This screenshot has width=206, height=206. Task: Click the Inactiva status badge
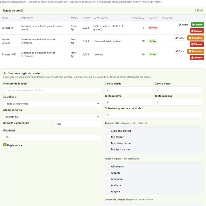[x=153, y=28]
